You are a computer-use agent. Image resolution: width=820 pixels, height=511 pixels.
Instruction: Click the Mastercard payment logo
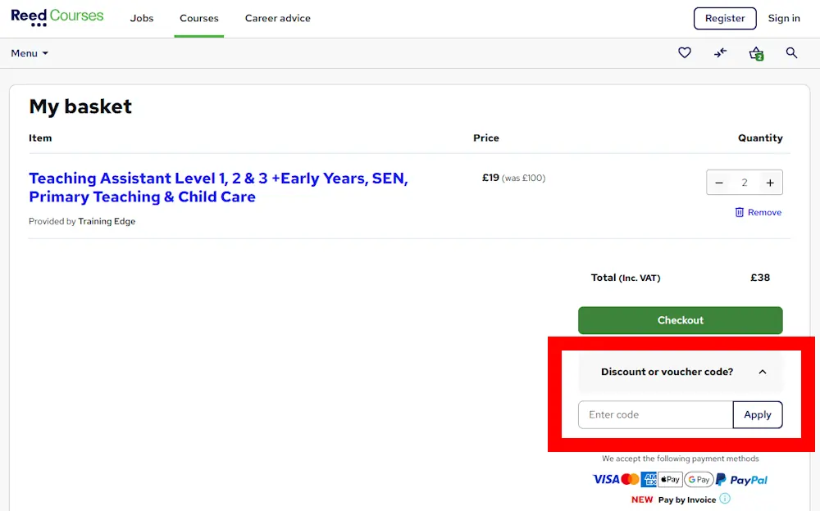point(630,479)
